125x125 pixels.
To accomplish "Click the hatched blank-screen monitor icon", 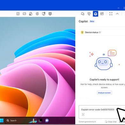I will pos(50,14).
